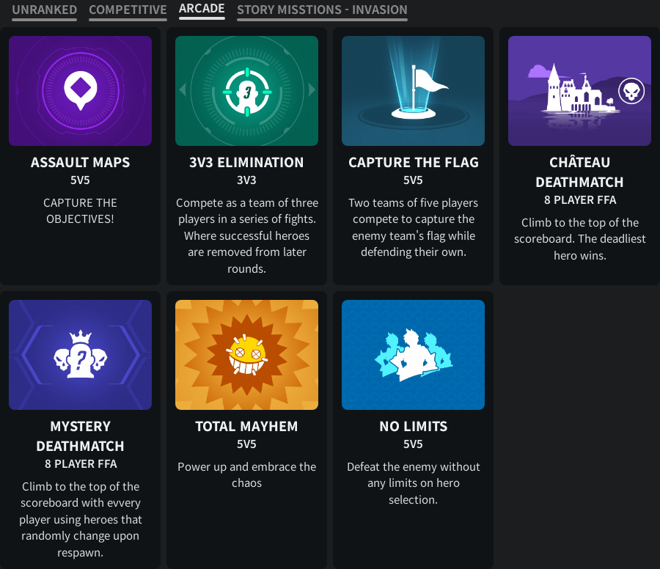Open the Château Deathmatch castle thumbnail
The height and width of the screenshot is (569, 660).
click(579, 91)
